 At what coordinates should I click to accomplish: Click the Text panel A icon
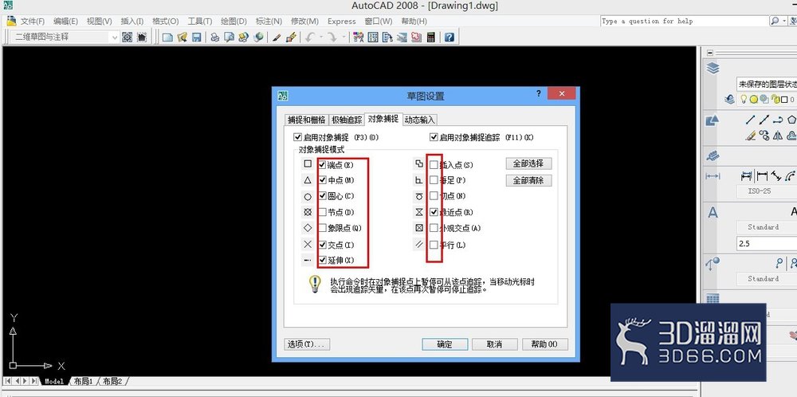713,212
